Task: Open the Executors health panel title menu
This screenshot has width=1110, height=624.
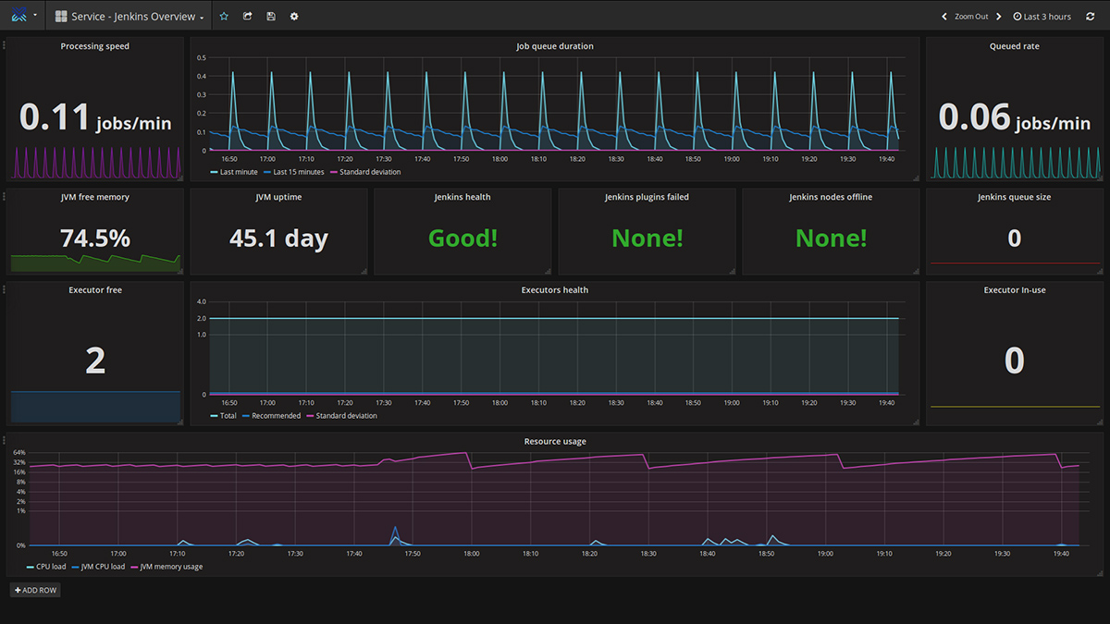Action: pyautogui.click(x=555, y=290)
